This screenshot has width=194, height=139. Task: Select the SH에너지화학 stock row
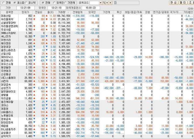[x=97, y=33]
